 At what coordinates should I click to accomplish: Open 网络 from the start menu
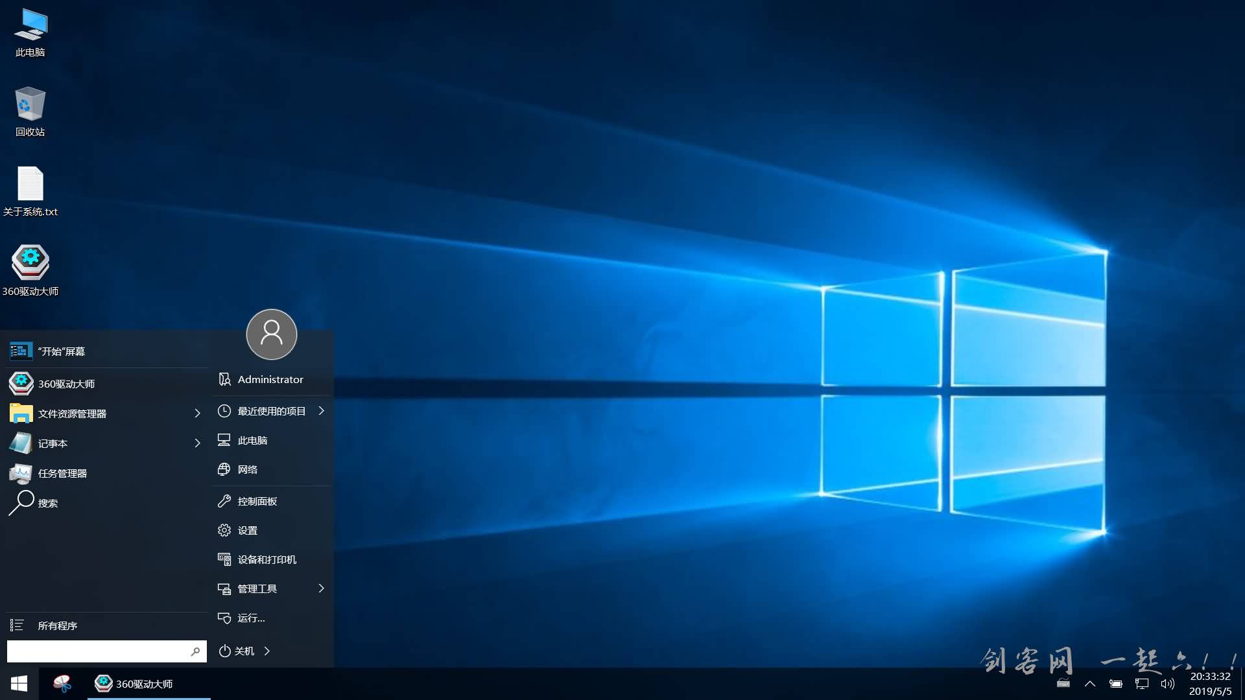(x=272, y=469)
